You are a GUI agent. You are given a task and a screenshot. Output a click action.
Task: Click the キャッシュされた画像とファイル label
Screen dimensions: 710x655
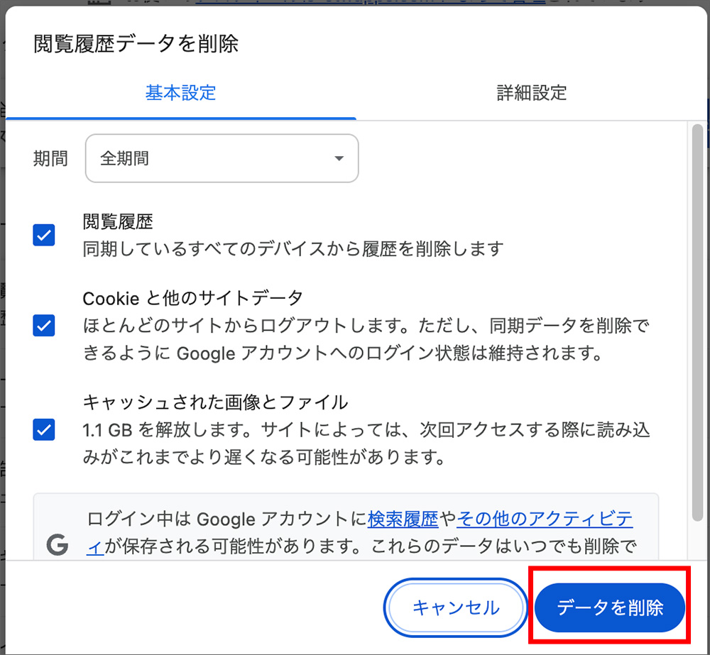[x=215, y=402]
